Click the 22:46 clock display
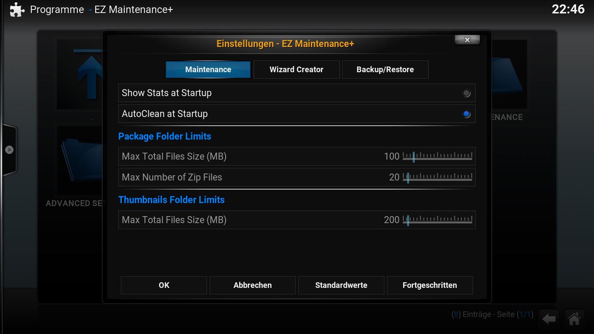 (568, 9)
